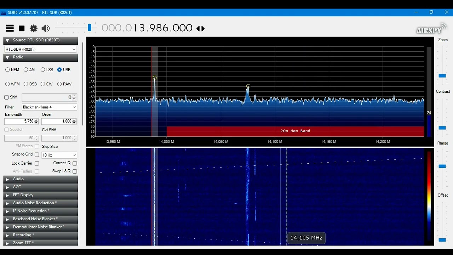Open the 10 Hz step size dropdown

59,155
